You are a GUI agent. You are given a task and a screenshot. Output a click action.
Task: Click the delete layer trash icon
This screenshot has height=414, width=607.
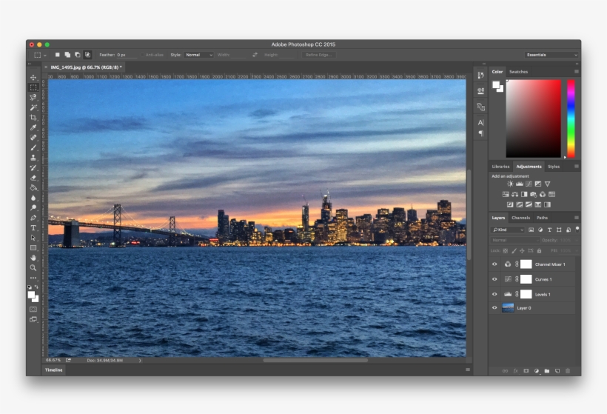tap(568, 370)
